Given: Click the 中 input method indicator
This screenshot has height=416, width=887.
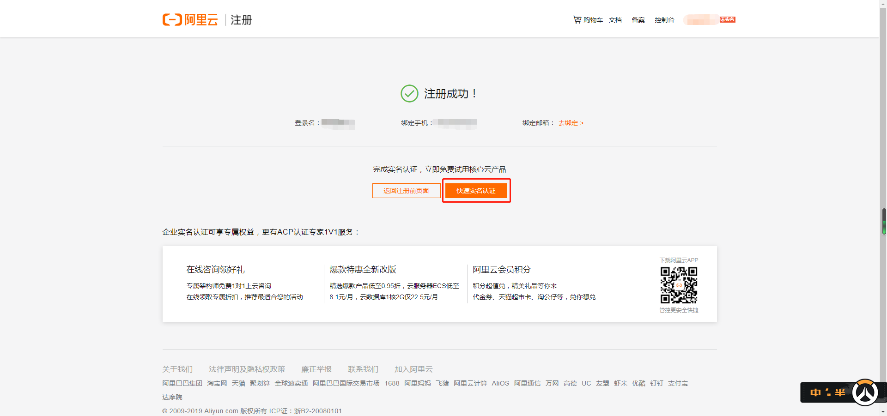Looking at the screenshot, I should coord(815,392).
